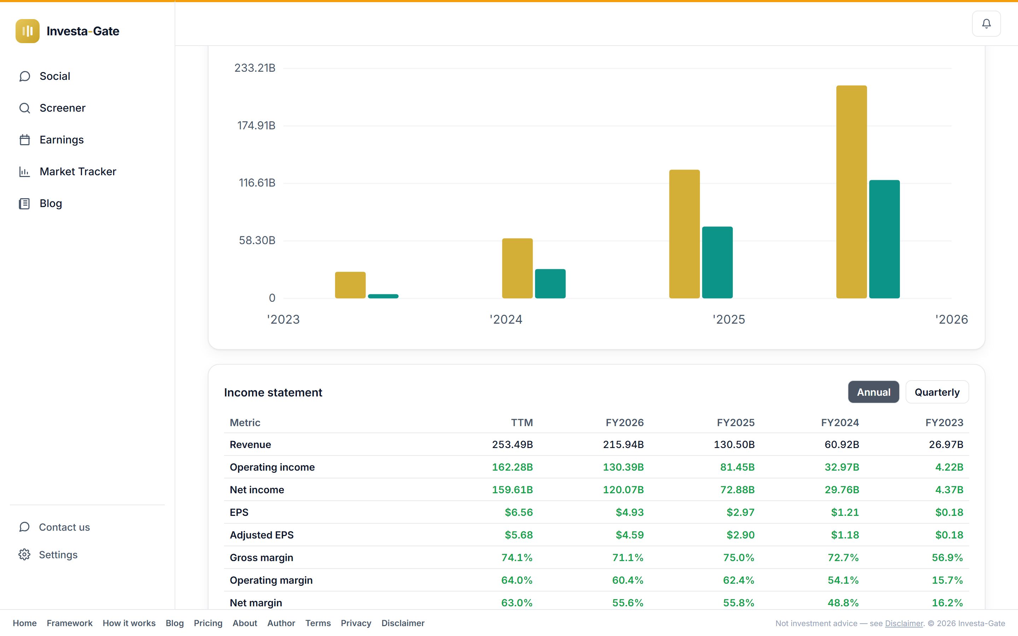Click FY2025 operating income 81.45B
The height and width of the screenshot is (636, 1018).
pos(737,467)
